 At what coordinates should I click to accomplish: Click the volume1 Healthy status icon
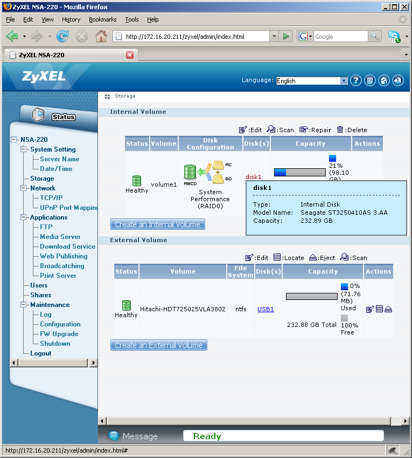coord(137,181)
